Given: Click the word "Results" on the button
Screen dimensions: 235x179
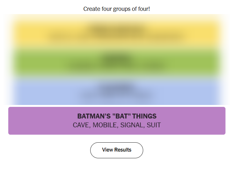Looking at the screenshot, I should click(x=123, y=150).
